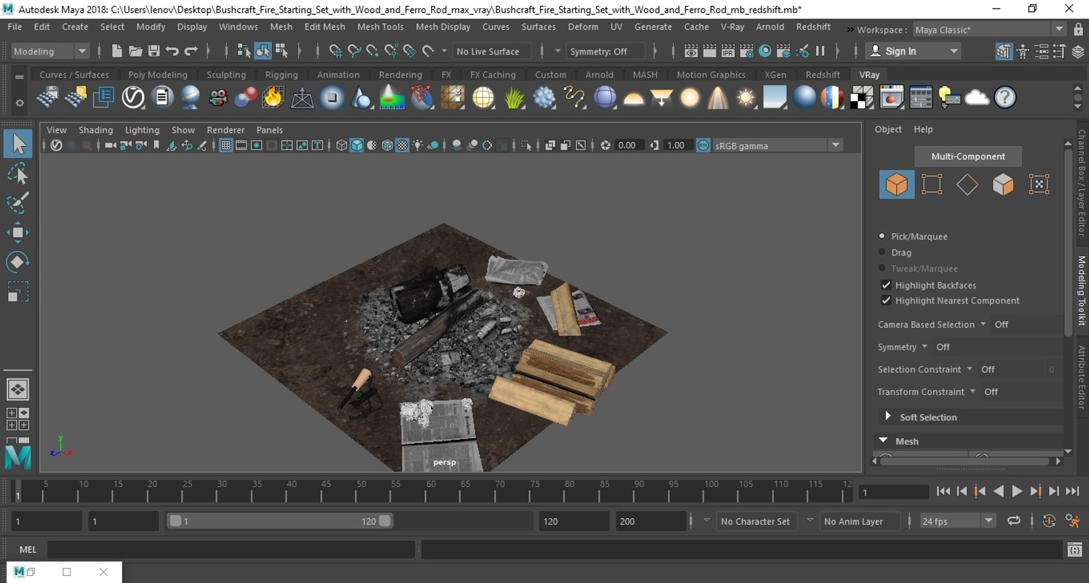The width and height of the screenshot is (1089, 583).
Task: Collapse the Mesh section
Action: [883, 440]
